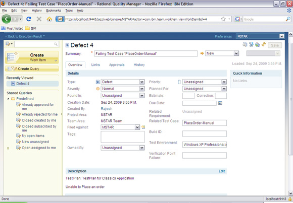Click the security lock icon in status bar
This screenshot has width=293, height=203.
coord(290,199)
